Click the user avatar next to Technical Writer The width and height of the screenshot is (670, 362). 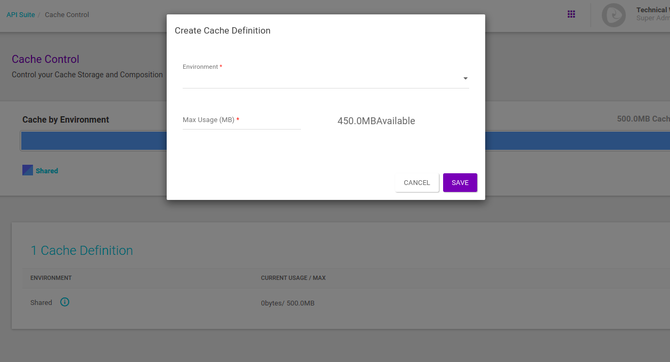pyautogui.click(x=614, y=15)
